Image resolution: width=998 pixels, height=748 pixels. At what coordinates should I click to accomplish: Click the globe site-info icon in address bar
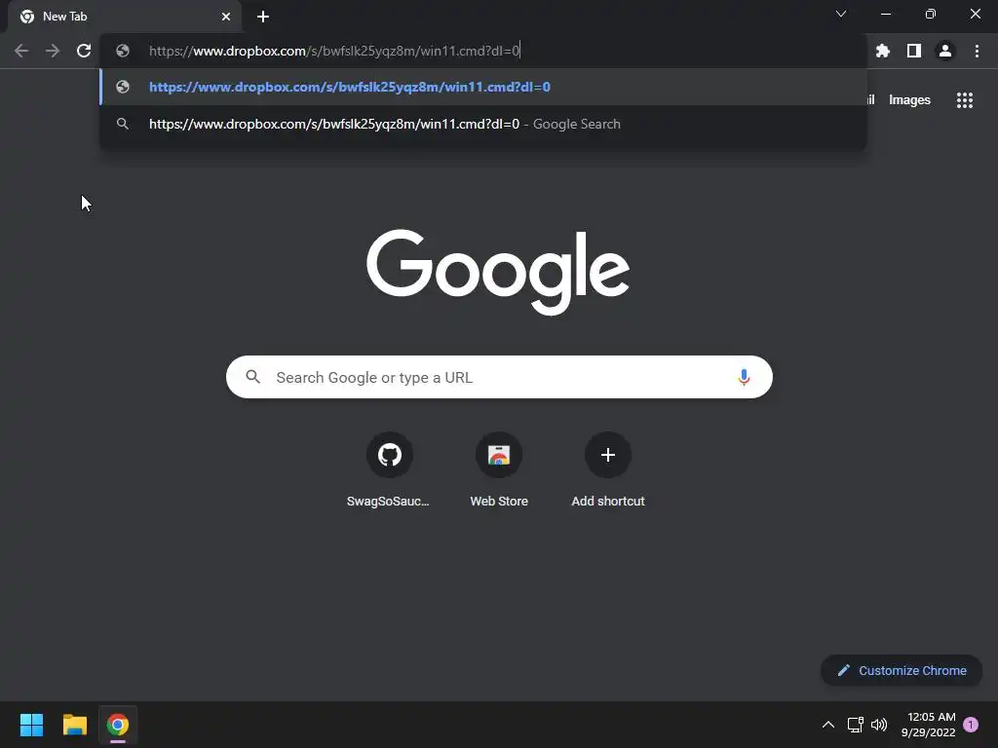click(x=123, y=51)
